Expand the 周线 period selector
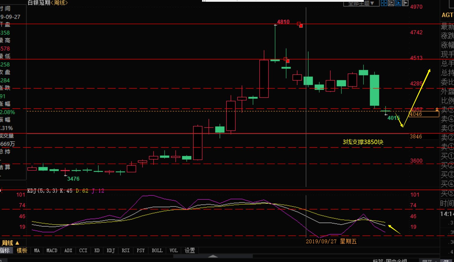The width and height of the screenshot is (454, 262). coord(11,243)
